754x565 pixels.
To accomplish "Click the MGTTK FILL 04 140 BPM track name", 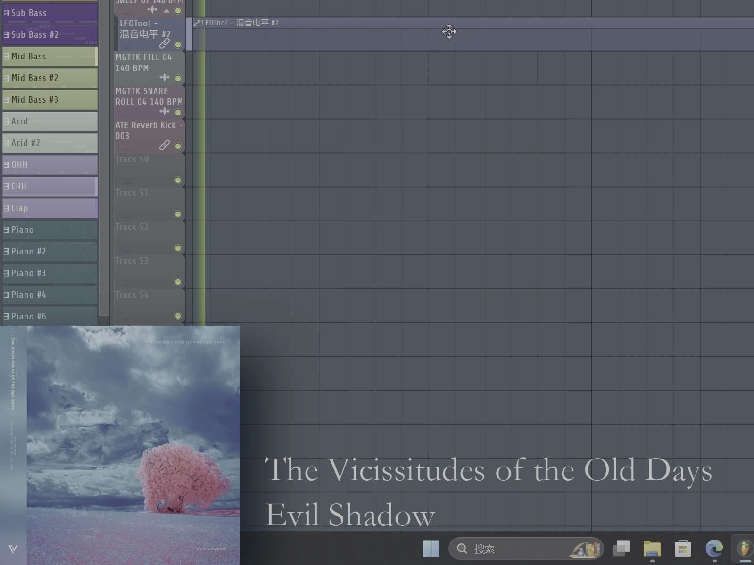I will (144, 63).
